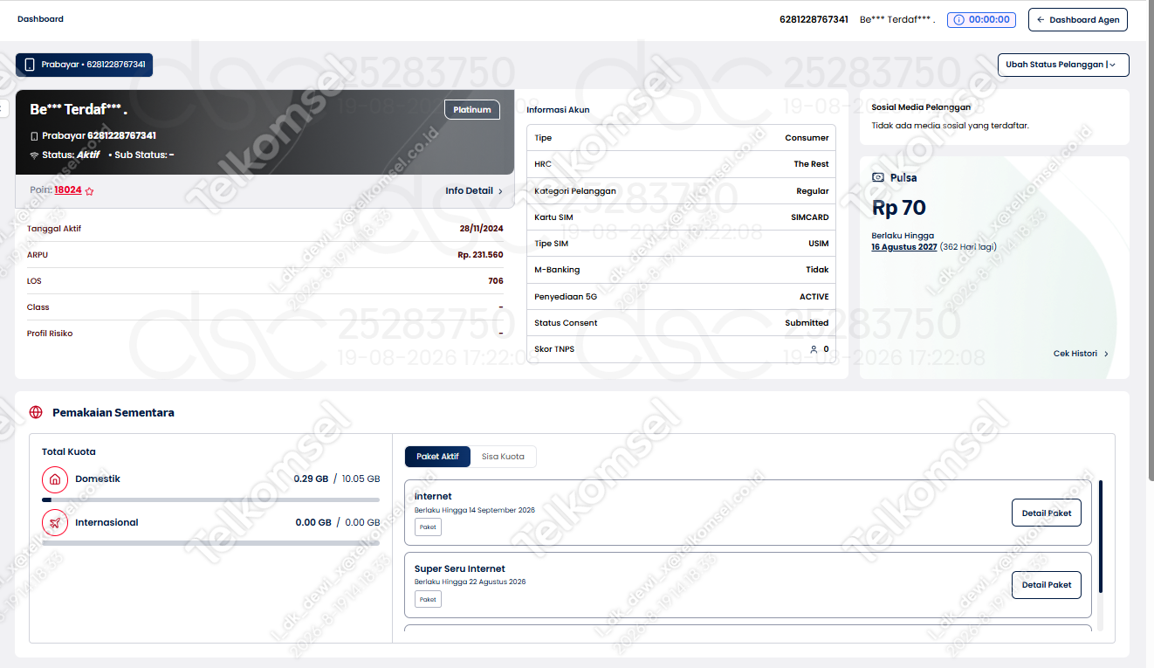Click the "10.05 GB" Domestik total value

tap(361, 479)
